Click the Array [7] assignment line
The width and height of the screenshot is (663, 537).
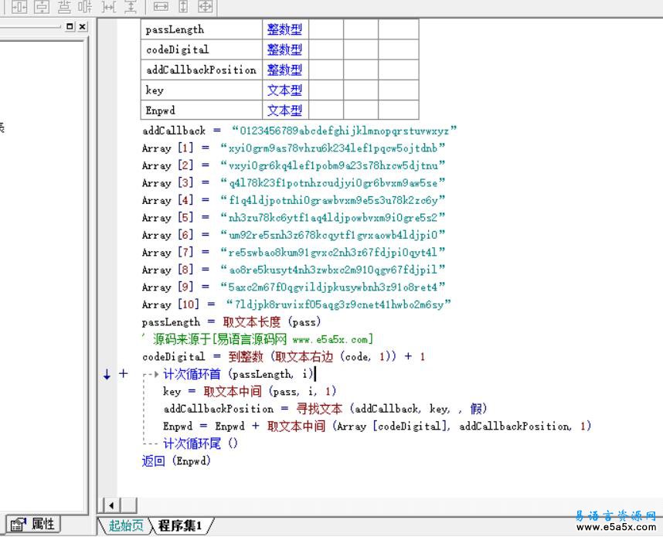click(x=294, y=252)
